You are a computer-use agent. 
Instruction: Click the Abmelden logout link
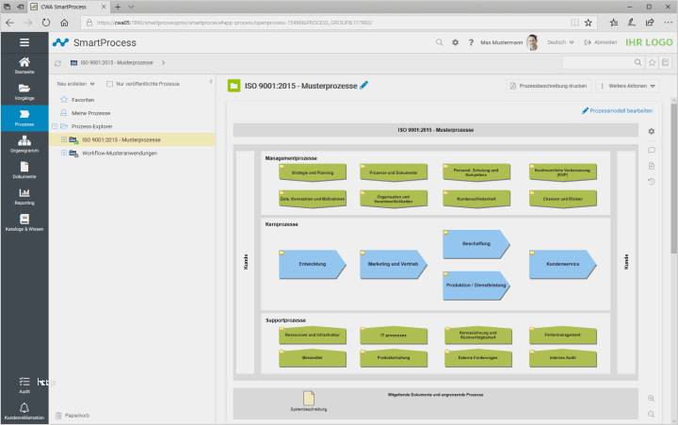[601, 42]
